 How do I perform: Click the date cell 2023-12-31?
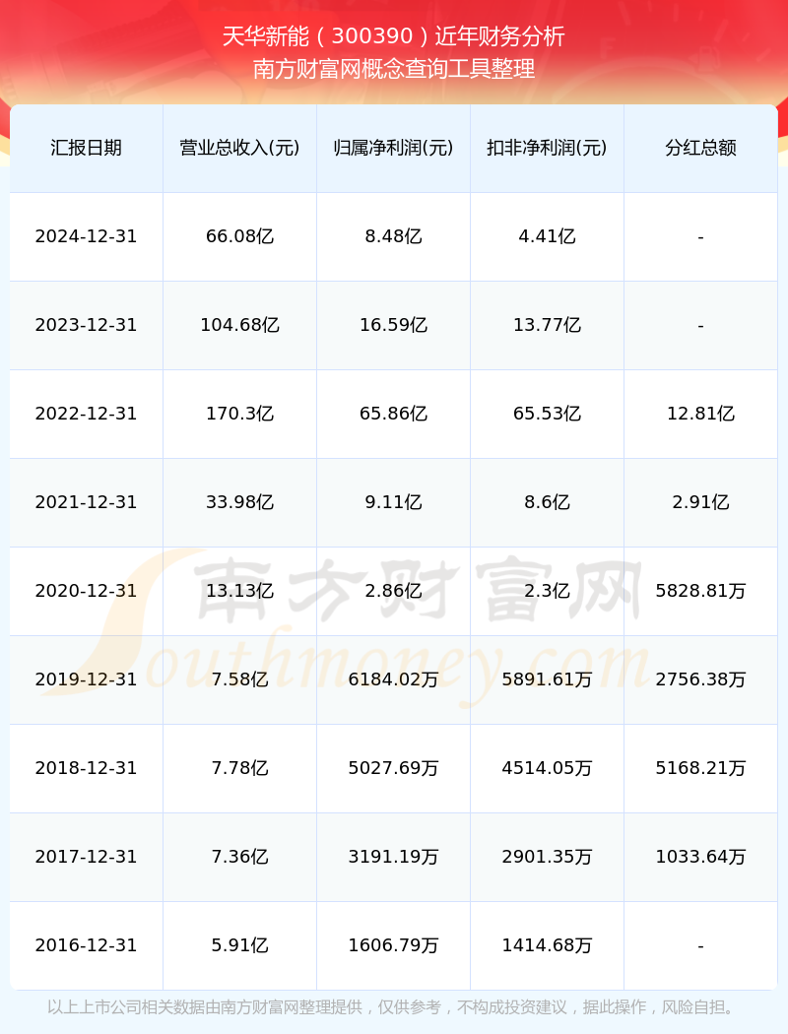86,325
